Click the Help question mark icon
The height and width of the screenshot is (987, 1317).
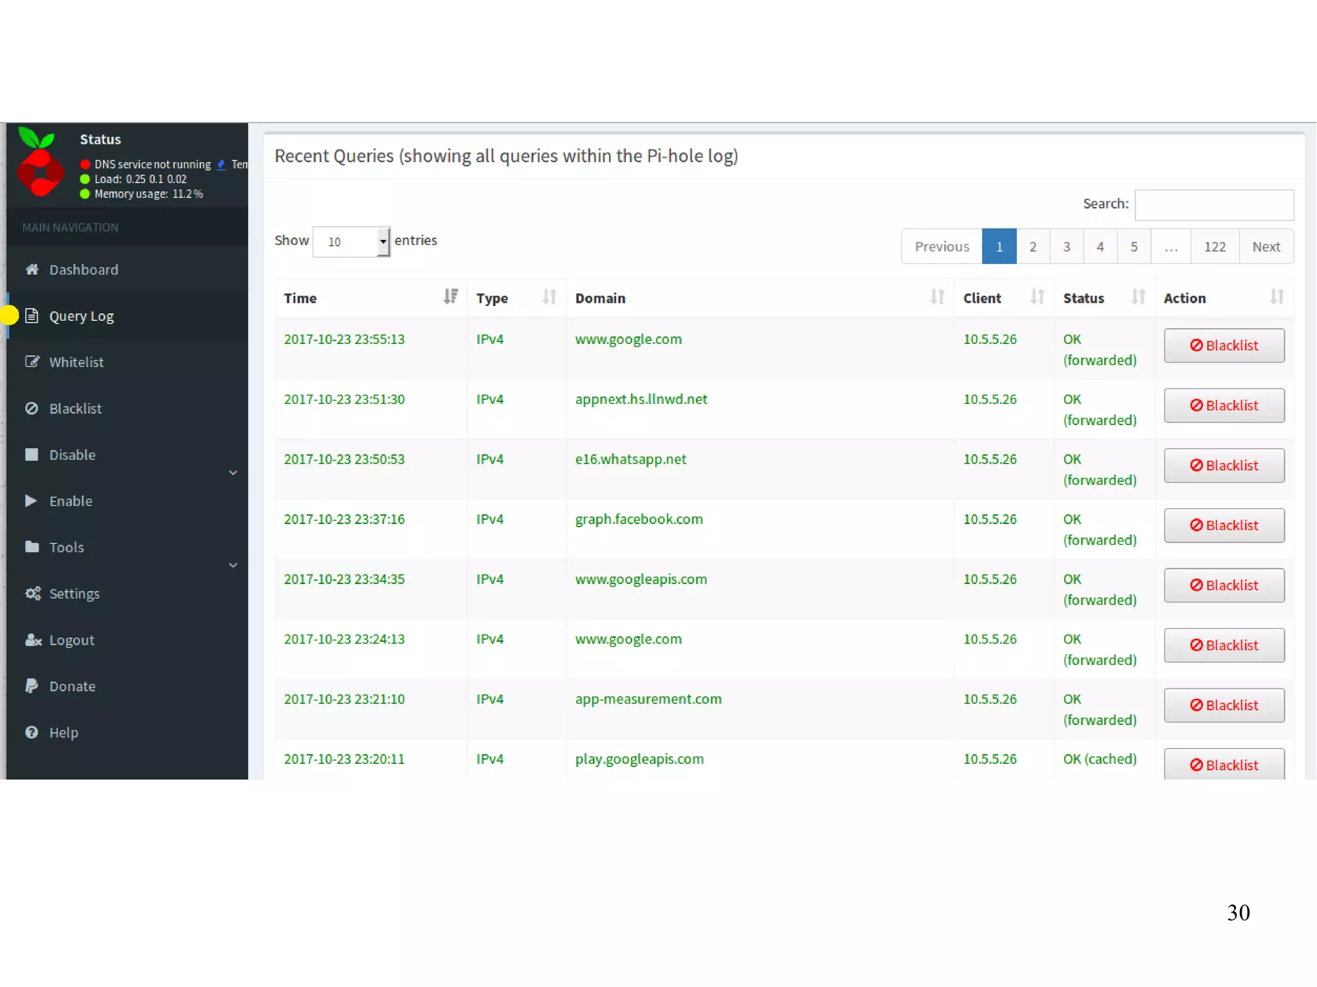(32, 732)
